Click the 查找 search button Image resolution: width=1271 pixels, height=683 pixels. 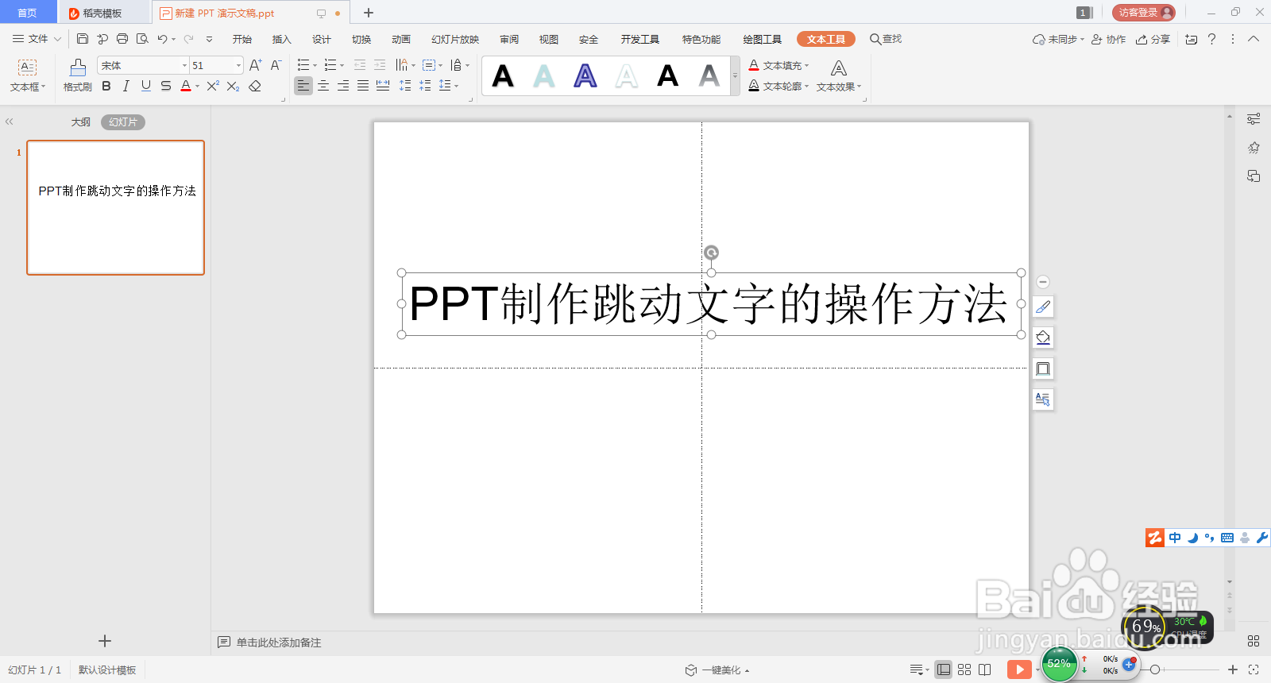click(x=886, y=38)
